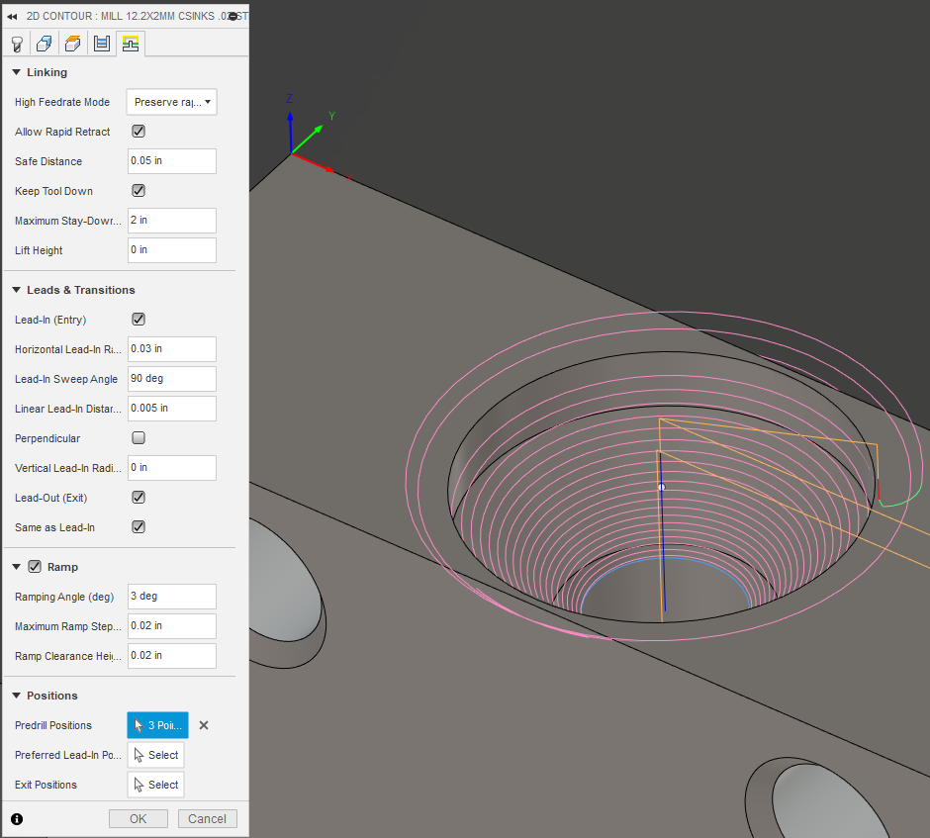Toggle Lead-Out (Exit) checkbox
Image resolution: width=930 pixels, height=838 pixels.
click(139, 497)
